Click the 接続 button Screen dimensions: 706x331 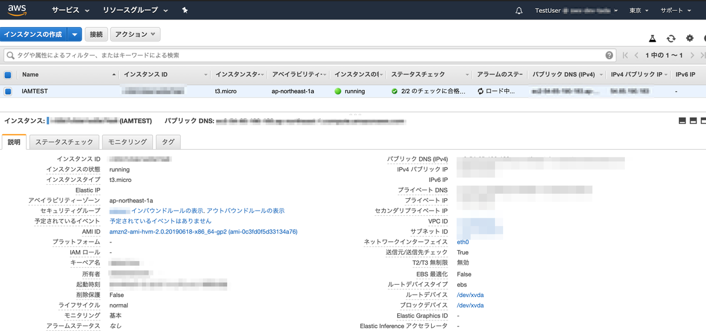[96, 35]
